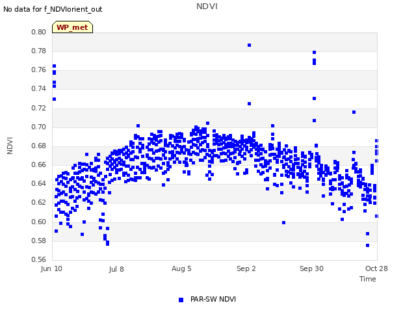Click the 0.74 y-axis label

point(38,89)
